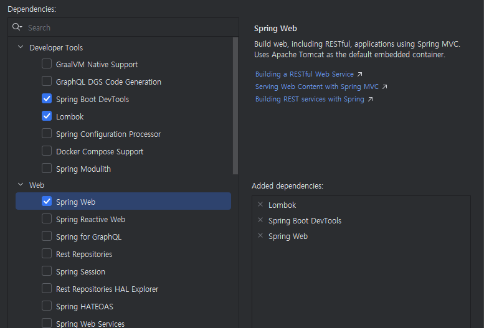Click arrow icon beside Building REST services link
This screenshot has height=328, width=484.
click(371, 100)
